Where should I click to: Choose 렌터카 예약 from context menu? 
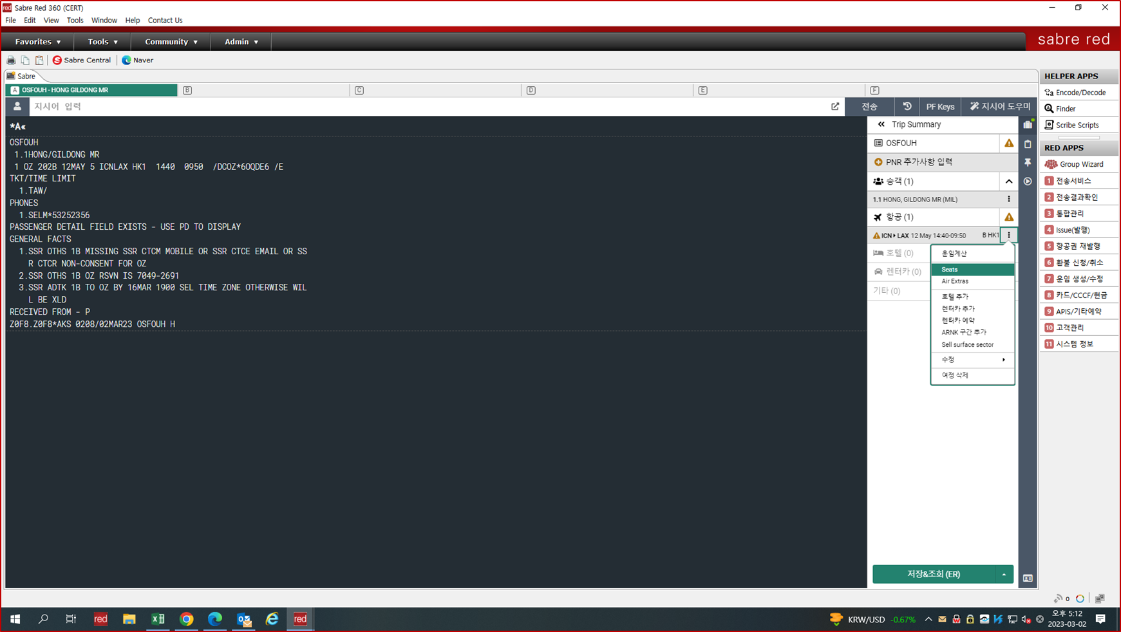pos(972,321)
